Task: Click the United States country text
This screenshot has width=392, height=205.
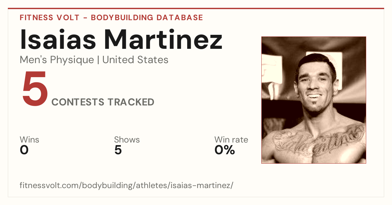Action: [135, 60]
